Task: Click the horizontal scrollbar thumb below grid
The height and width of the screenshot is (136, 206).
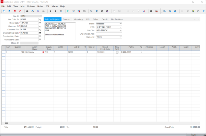Action: (x=6, y=123)
